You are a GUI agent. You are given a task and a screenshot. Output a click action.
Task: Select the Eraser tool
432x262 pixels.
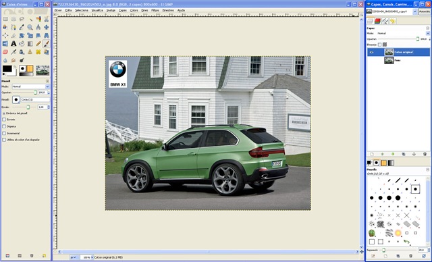[5, 52]
